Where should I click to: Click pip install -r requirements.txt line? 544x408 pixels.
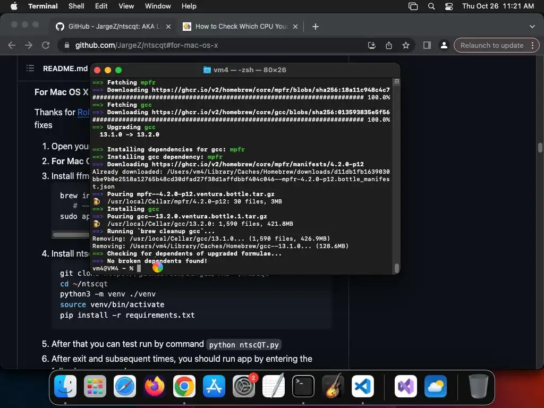127,315
